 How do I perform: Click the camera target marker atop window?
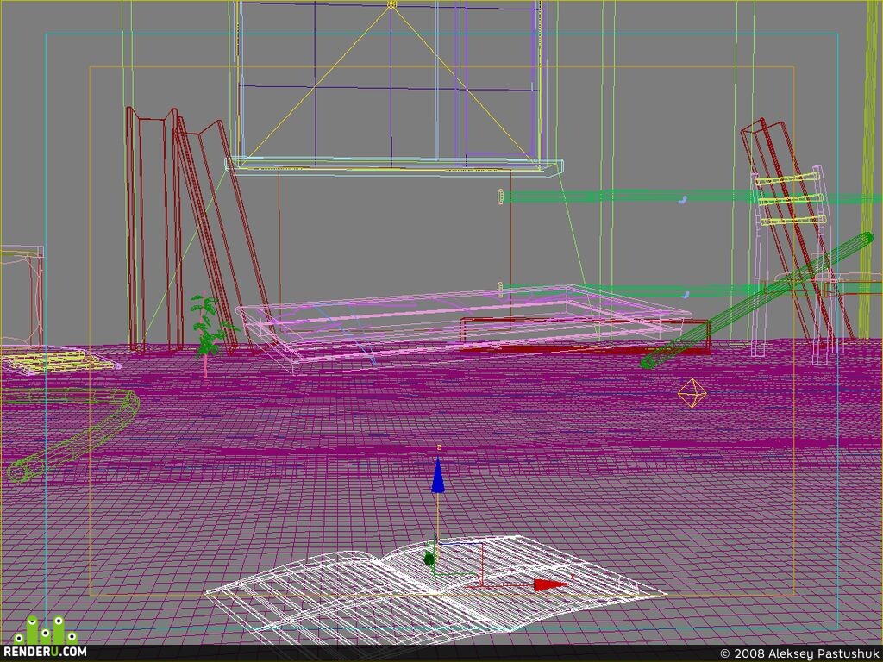[392, 4]
